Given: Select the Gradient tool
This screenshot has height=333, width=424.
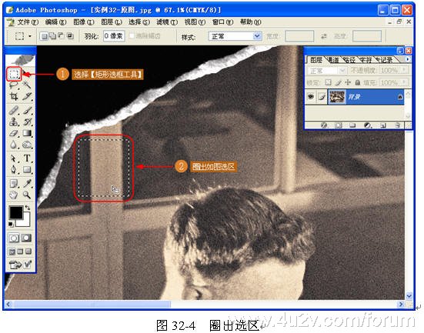Looking at the screenshot, I should [27, 133].
